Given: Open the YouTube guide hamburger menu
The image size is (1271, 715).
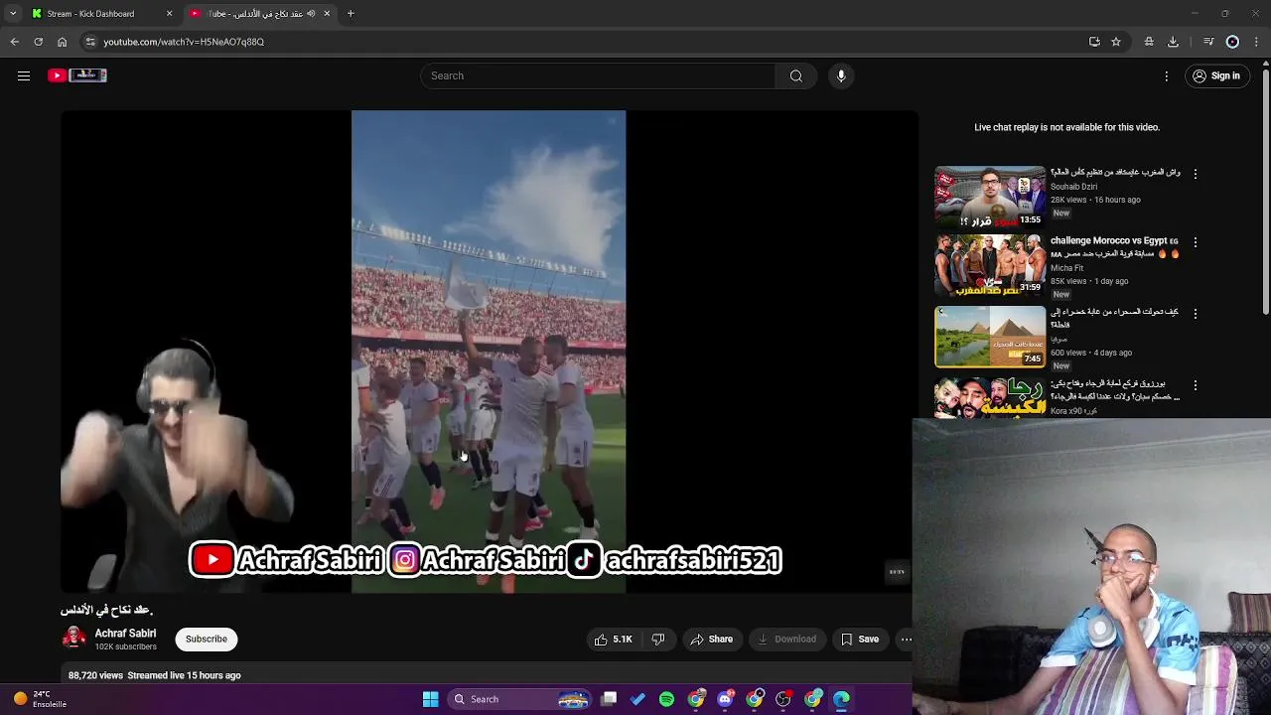Looking at the screenshot, I should (x=24, y=75).
